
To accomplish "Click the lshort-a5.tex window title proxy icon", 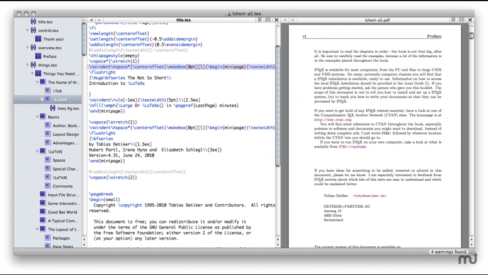I will [x=228, y=13].
